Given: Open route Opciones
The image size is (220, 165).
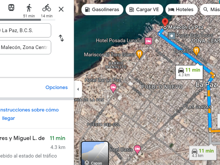Looking at the screenshot, I should pyautogui.click(x=57, y=87).
